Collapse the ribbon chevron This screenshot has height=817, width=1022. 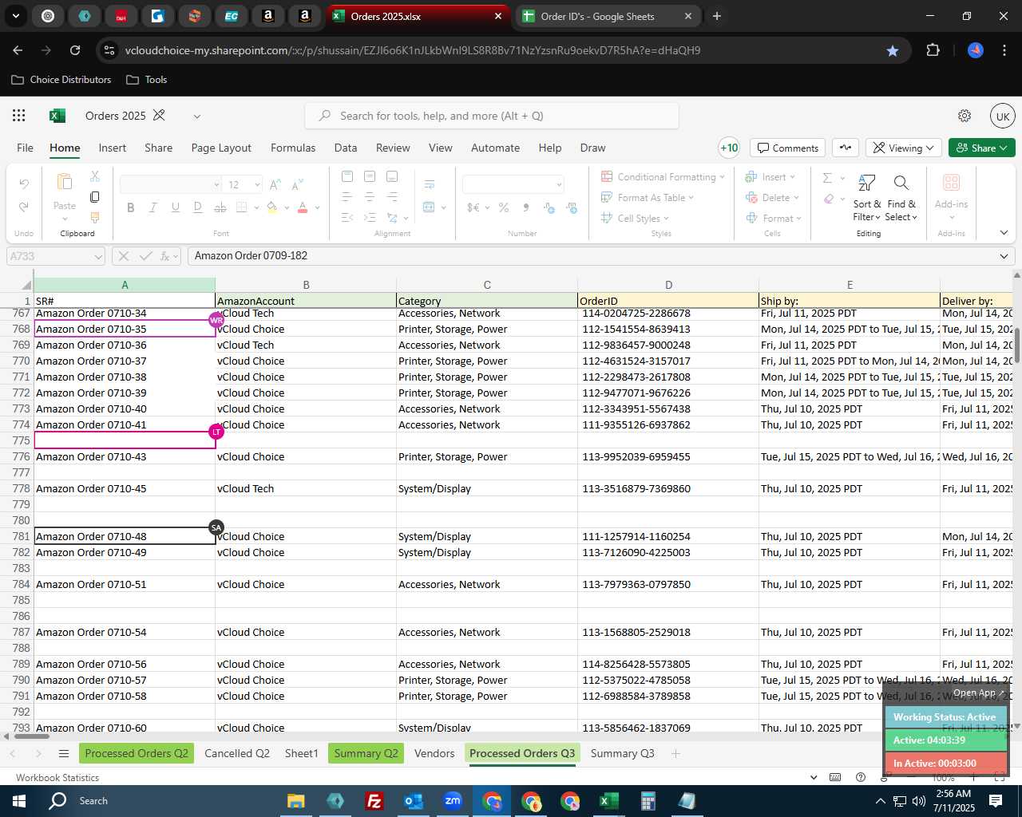[1004, 233]
